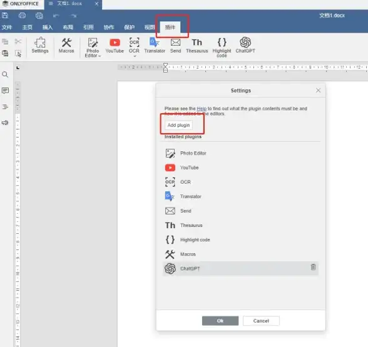Click the Undo arrow icon
The width and height of the screenshot is (368, 347).
tap(56, 16)
